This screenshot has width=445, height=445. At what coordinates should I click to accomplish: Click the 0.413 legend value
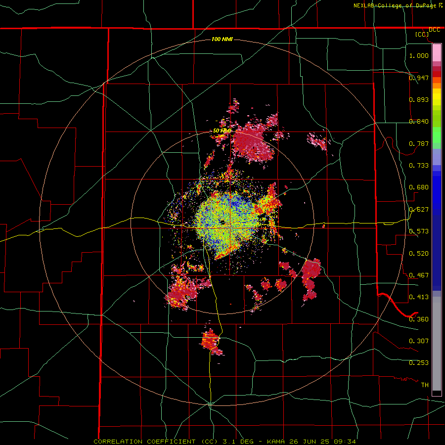(419, 297)
